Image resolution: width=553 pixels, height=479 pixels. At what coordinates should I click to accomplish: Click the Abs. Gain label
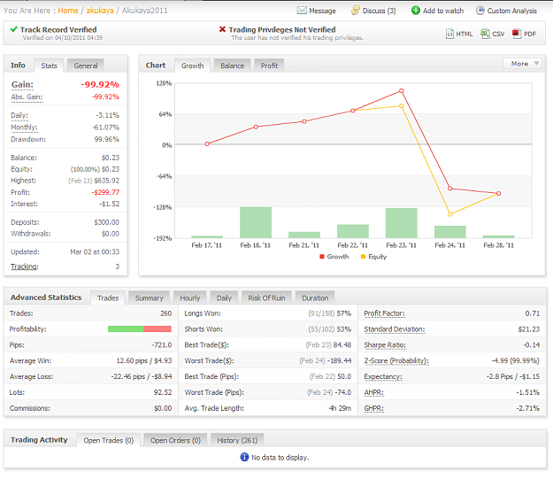click(x=27, y=97)
